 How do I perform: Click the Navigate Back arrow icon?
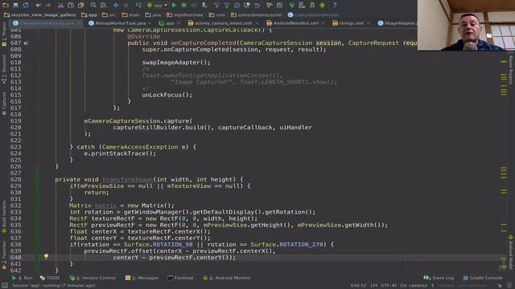click(116, 5)
